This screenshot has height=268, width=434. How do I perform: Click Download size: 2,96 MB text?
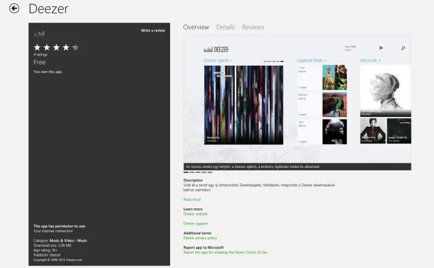[x=52, y=245]
